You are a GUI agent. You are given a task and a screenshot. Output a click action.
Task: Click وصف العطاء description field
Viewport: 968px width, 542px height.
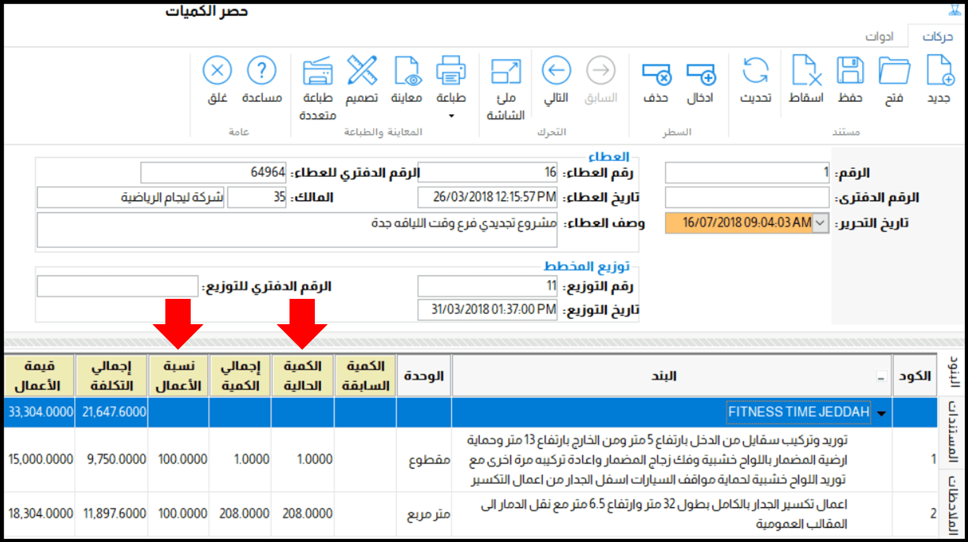pos(297,230)
